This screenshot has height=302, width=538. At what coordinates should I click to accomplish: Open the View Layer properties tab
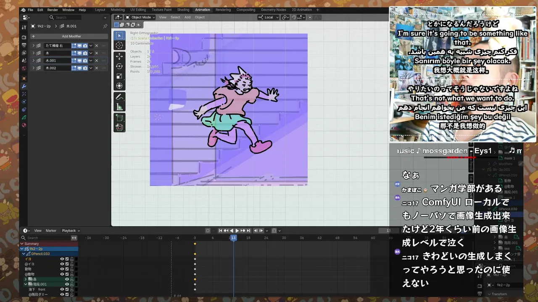24,53
